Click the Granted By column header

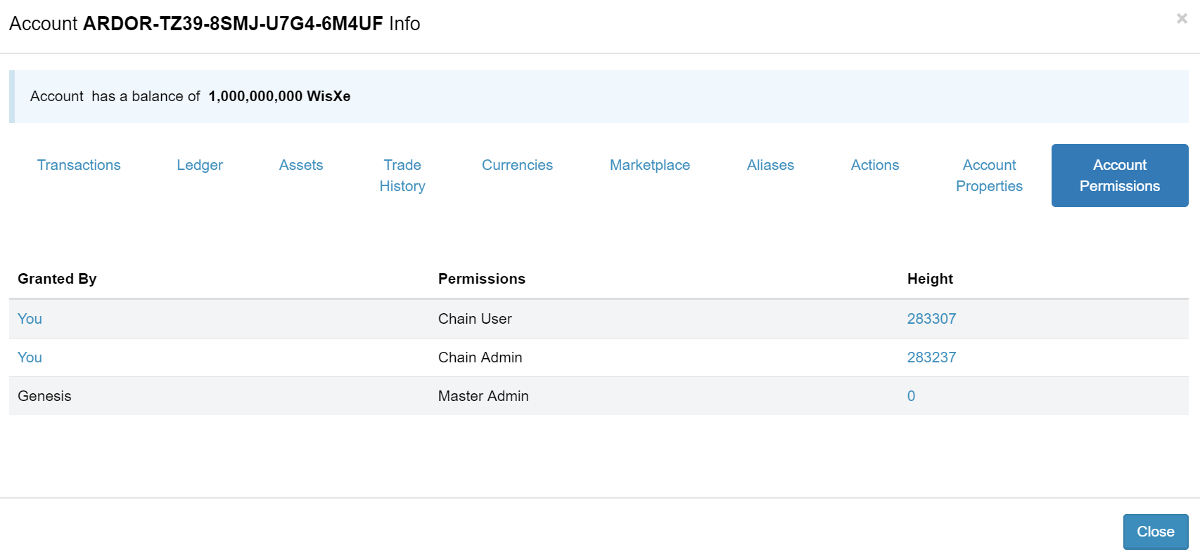point(57,279)
